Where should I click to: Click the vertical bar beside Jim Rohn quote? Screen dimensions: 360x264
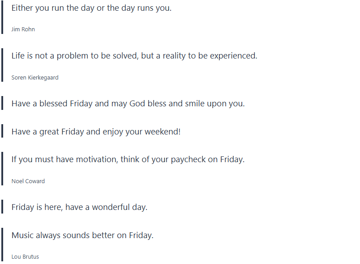2,17
